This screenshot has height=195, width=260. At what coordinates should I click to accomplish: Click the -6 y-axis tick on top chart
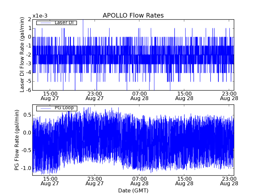tap(29, 90)
